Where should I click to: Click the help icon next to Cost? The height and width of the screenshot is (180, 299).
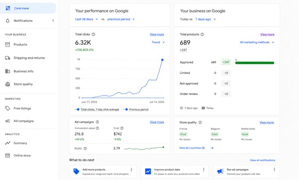click(x=122, y=128)
